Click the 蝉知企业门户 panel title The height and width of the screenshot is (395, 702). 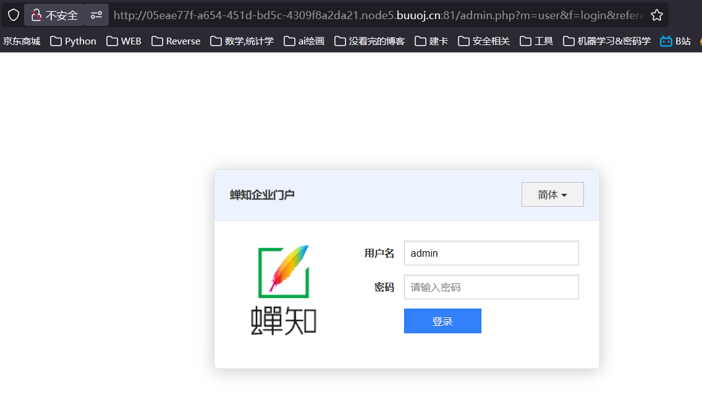[x=263, y=195]
